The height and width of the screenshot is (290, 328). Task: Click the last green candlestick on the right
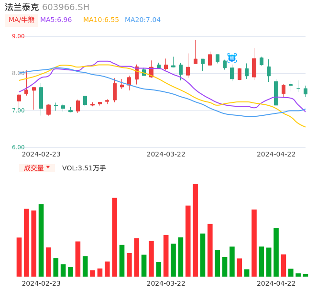click(x=306, y=91)
